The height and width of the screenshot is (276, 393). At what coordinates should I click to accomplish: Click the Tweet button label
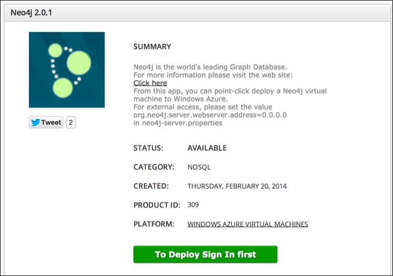51,122
